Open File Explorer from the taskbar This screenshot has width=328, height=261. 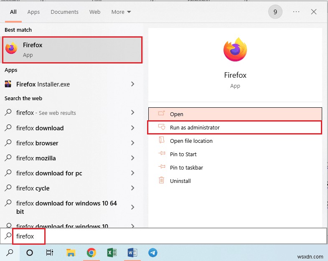71,253
